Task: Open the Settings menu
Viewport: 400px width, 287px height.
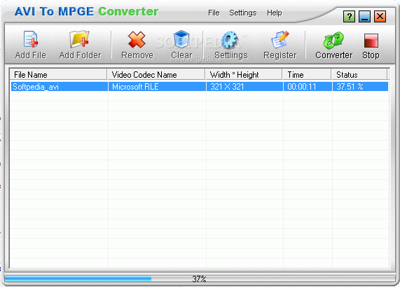Action: click(242, 13)
